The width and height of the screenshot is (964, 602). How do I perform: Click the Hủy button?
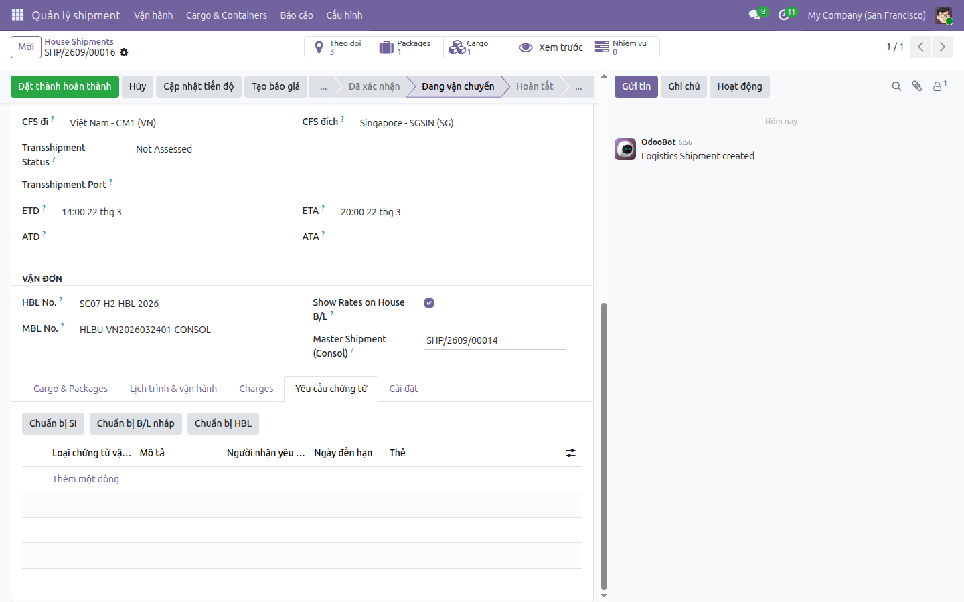pyautogui.click(x=137, y=87)
